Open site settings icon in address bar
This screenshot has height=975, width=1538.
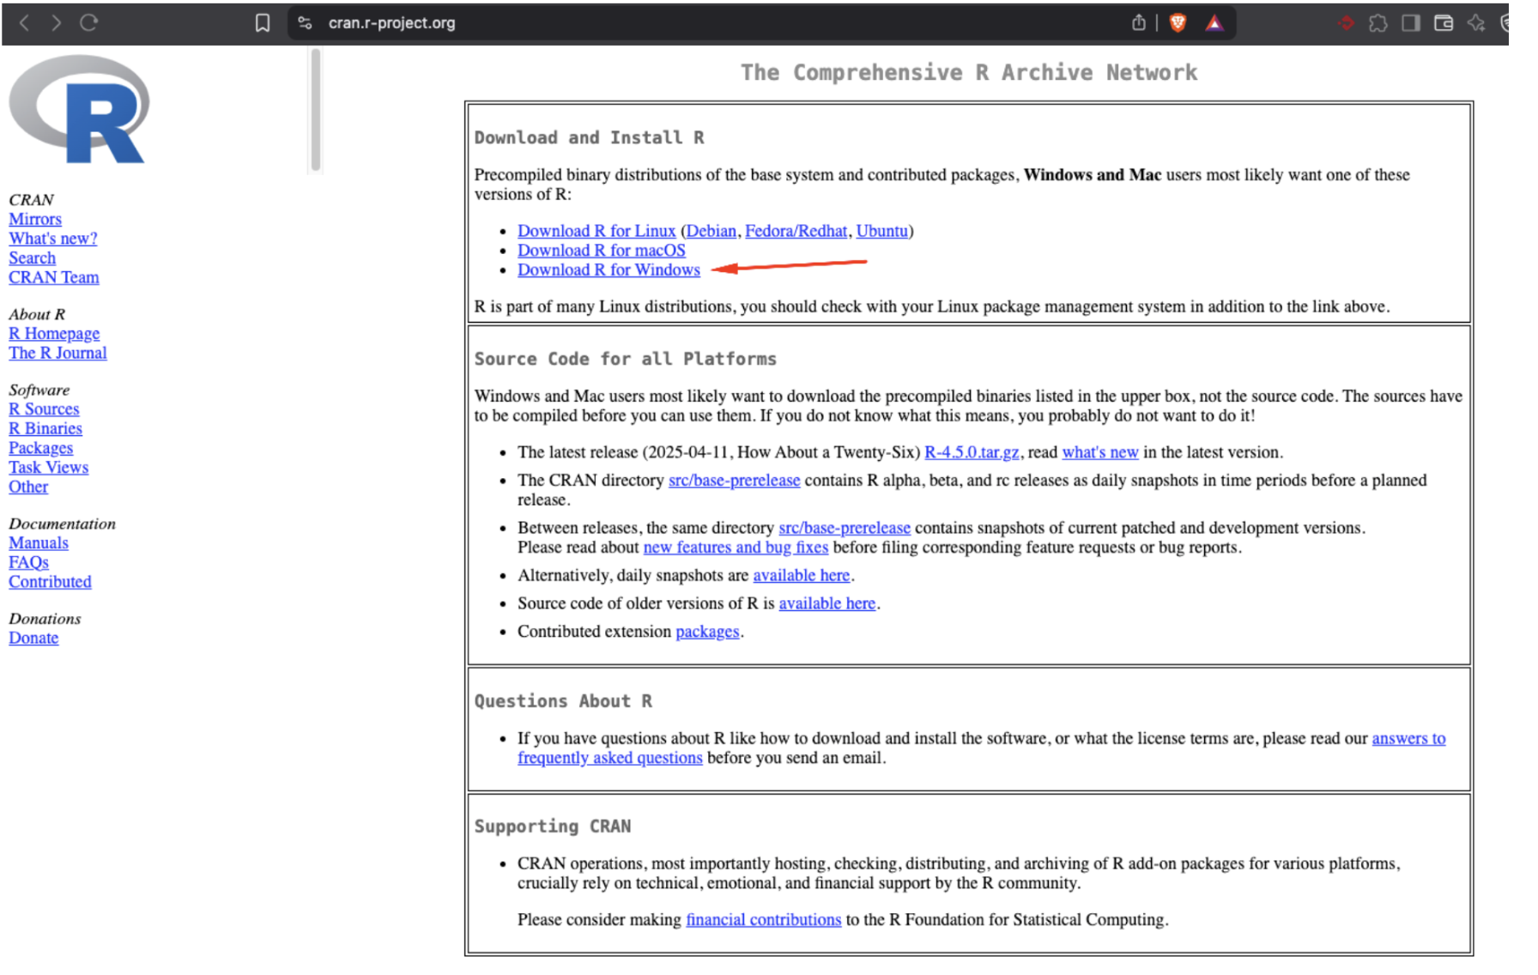[x=305, y=23]
